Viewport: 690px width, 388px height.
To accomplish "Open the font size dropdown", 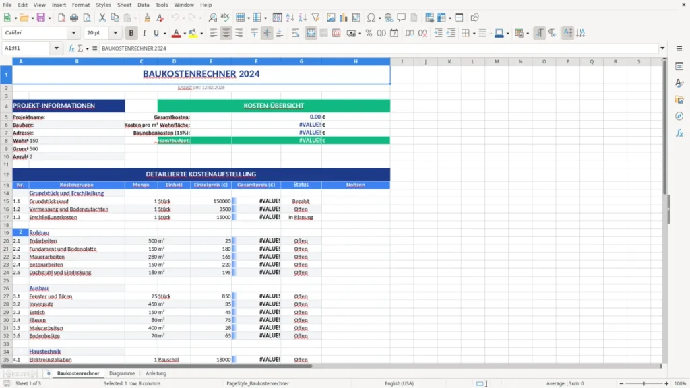I will 115,32.
